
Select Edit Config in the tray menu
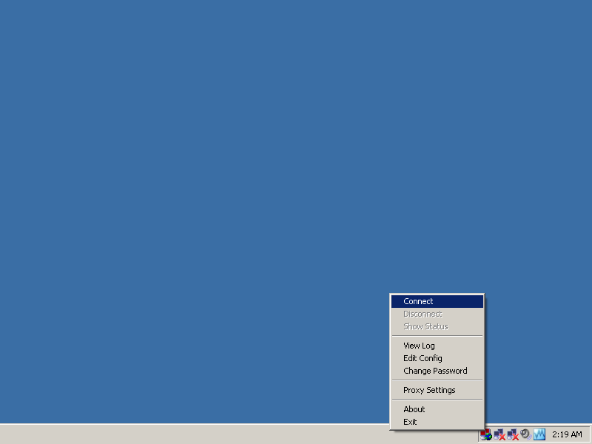pyautogui.click(x=437, y=358)
